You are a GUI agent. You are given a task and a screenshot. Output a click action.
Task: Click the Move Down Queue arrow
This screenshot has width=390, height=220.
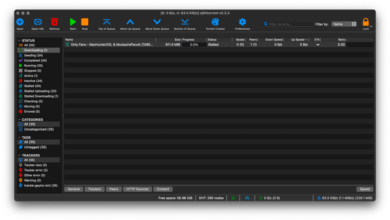(x=157, y=22)
